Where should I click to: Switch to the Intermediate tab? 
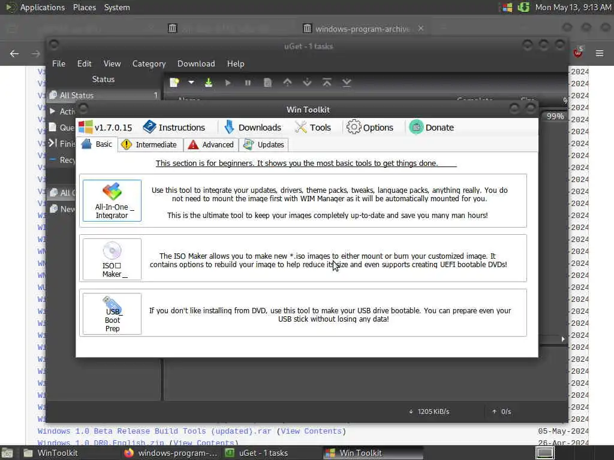[149, 145]
